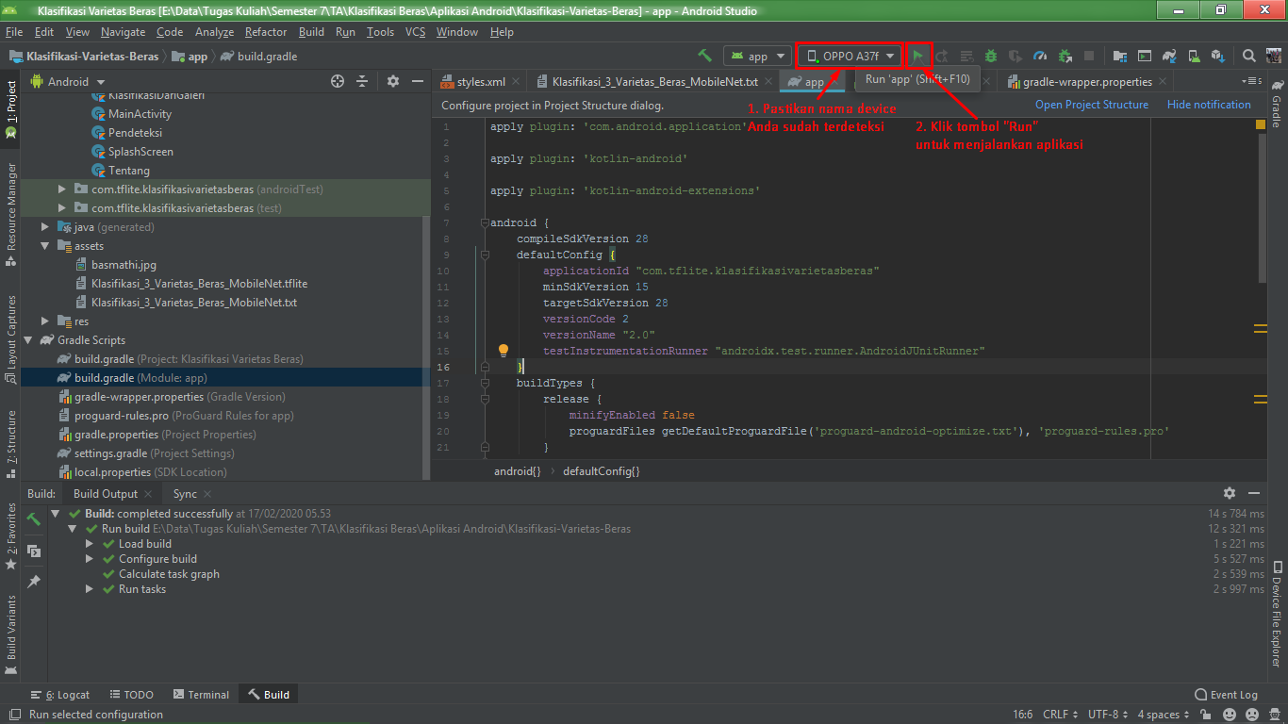Viewport: 1288px width, 724px height.
Task: Switch to gradle-wrapper.properties editor tab
Action: tap(1087, 81)
